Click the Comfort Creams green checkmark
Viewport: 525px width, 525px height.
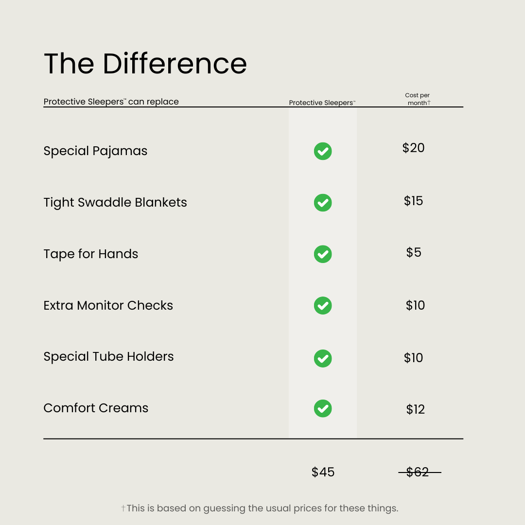tap(323, 408)
